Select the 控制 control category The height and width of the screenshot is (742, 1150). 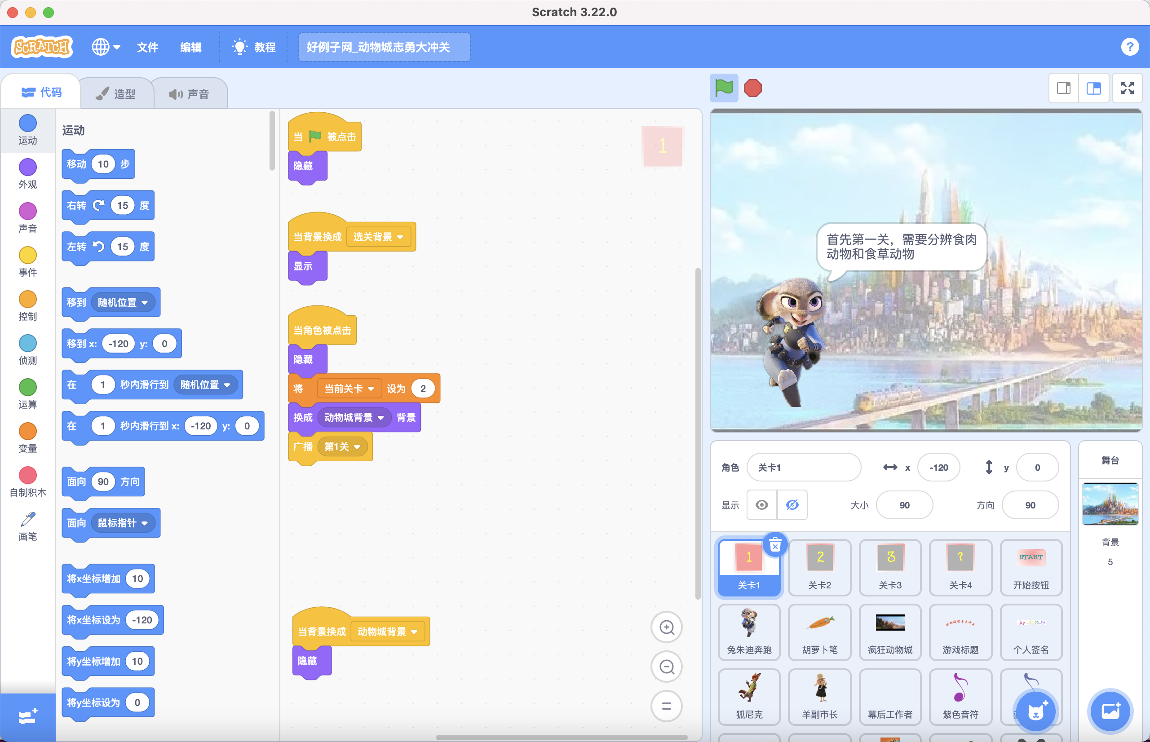(27, 306)
